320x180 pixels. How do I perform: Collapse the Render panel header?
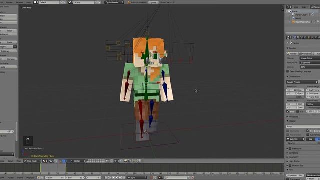(292, 48)
